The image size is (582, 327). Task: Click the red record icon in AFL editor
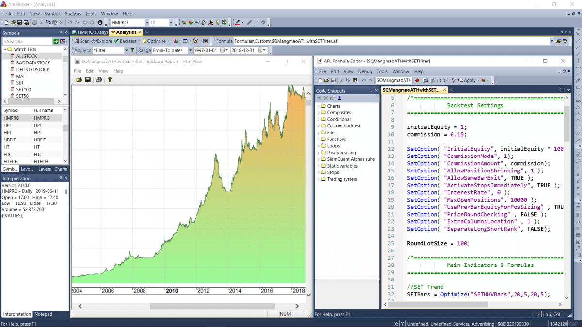[x=417, y=80]
